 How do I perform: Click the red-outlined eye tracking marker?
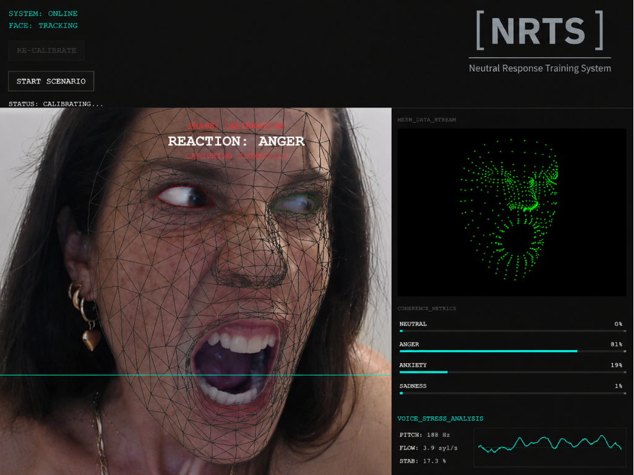pyautogui.click(x=186, y=197)
